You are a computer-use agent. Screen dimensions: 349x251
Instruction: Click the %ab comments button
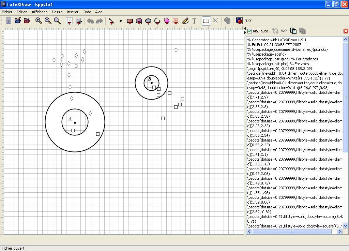click(x=284, y=31)
